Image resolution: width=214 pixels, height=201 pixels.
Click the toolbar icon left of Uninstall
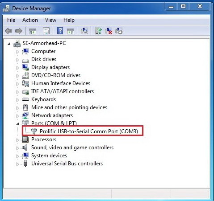tap(98, 31)
